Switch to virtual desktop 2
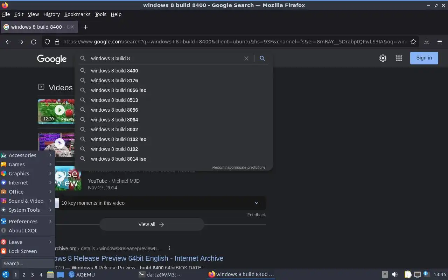This screenshot has width=448, height=280. pyautogui.click(x=24, y=275)
